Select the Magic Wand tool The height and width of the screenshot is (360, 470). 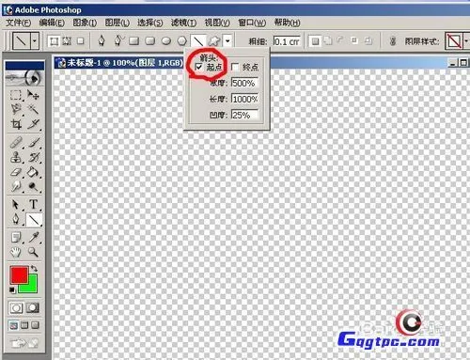33,109
